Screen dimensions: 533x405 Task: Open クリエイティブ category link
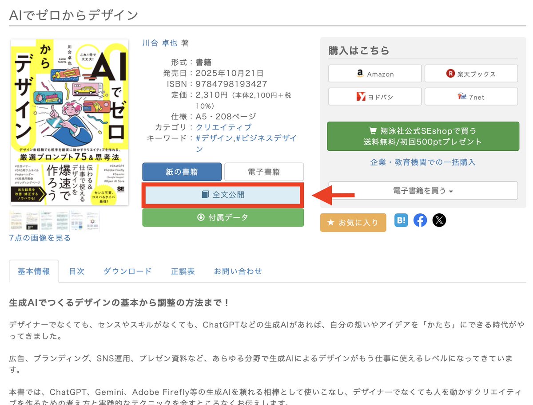223,127
